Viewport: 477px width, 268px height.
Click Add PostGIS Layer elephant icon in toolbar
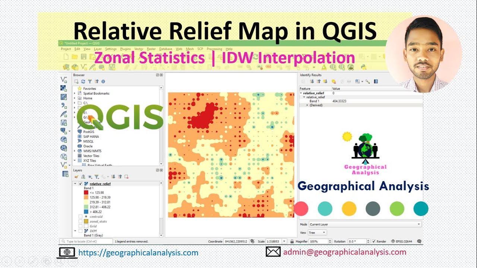(63, 131)
